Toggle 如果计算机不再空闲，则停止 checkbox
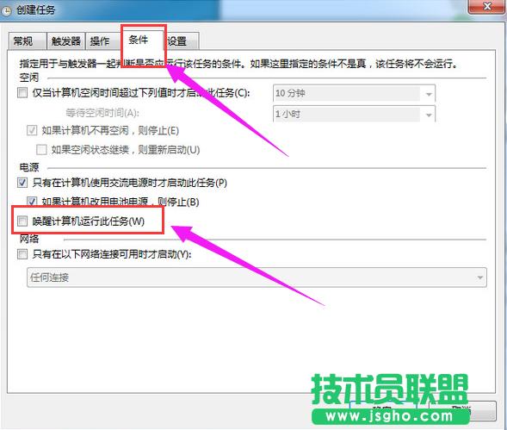This screenshot has width=507, height=430. pos(32,130)
